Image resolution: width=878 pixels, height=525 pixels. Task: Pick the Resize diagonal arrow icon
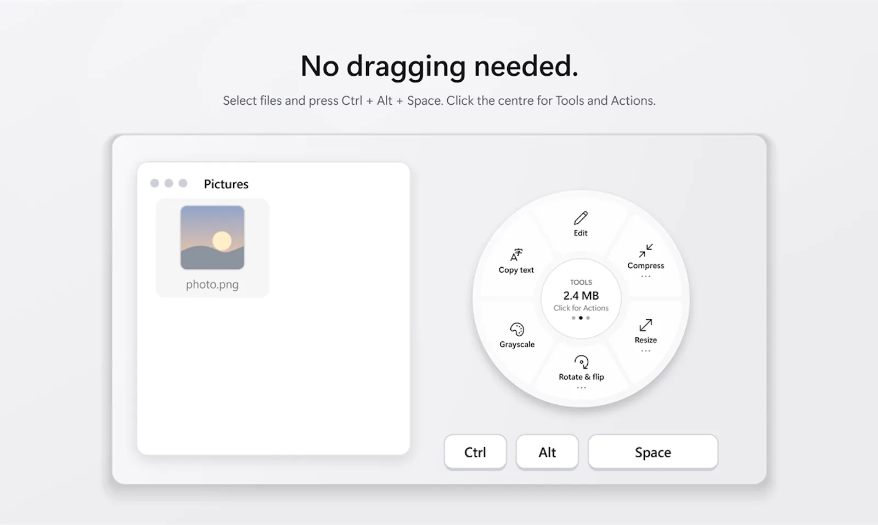(646, 325)
